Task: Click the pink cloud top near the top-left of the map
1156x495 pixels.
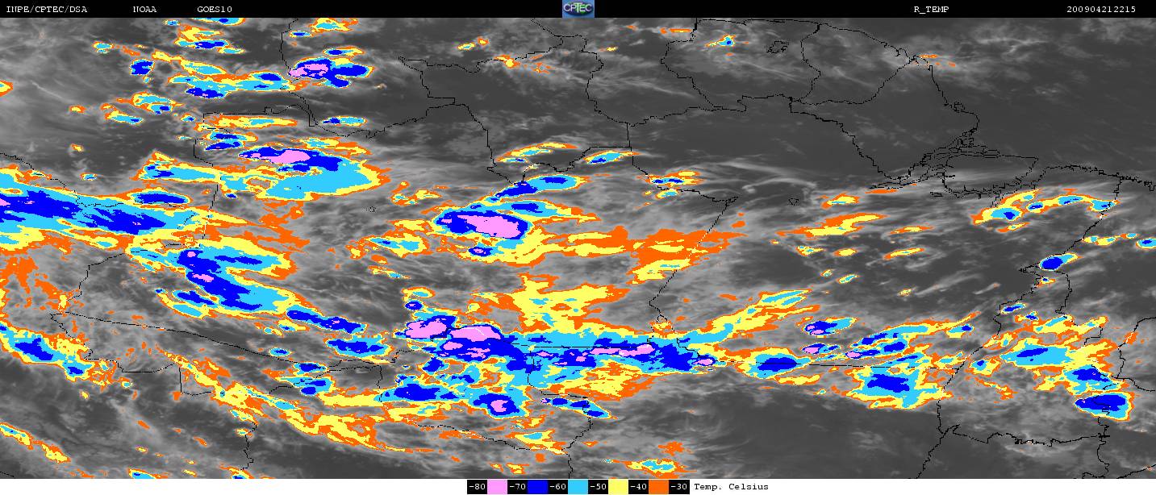Action: tap(309, 70)
